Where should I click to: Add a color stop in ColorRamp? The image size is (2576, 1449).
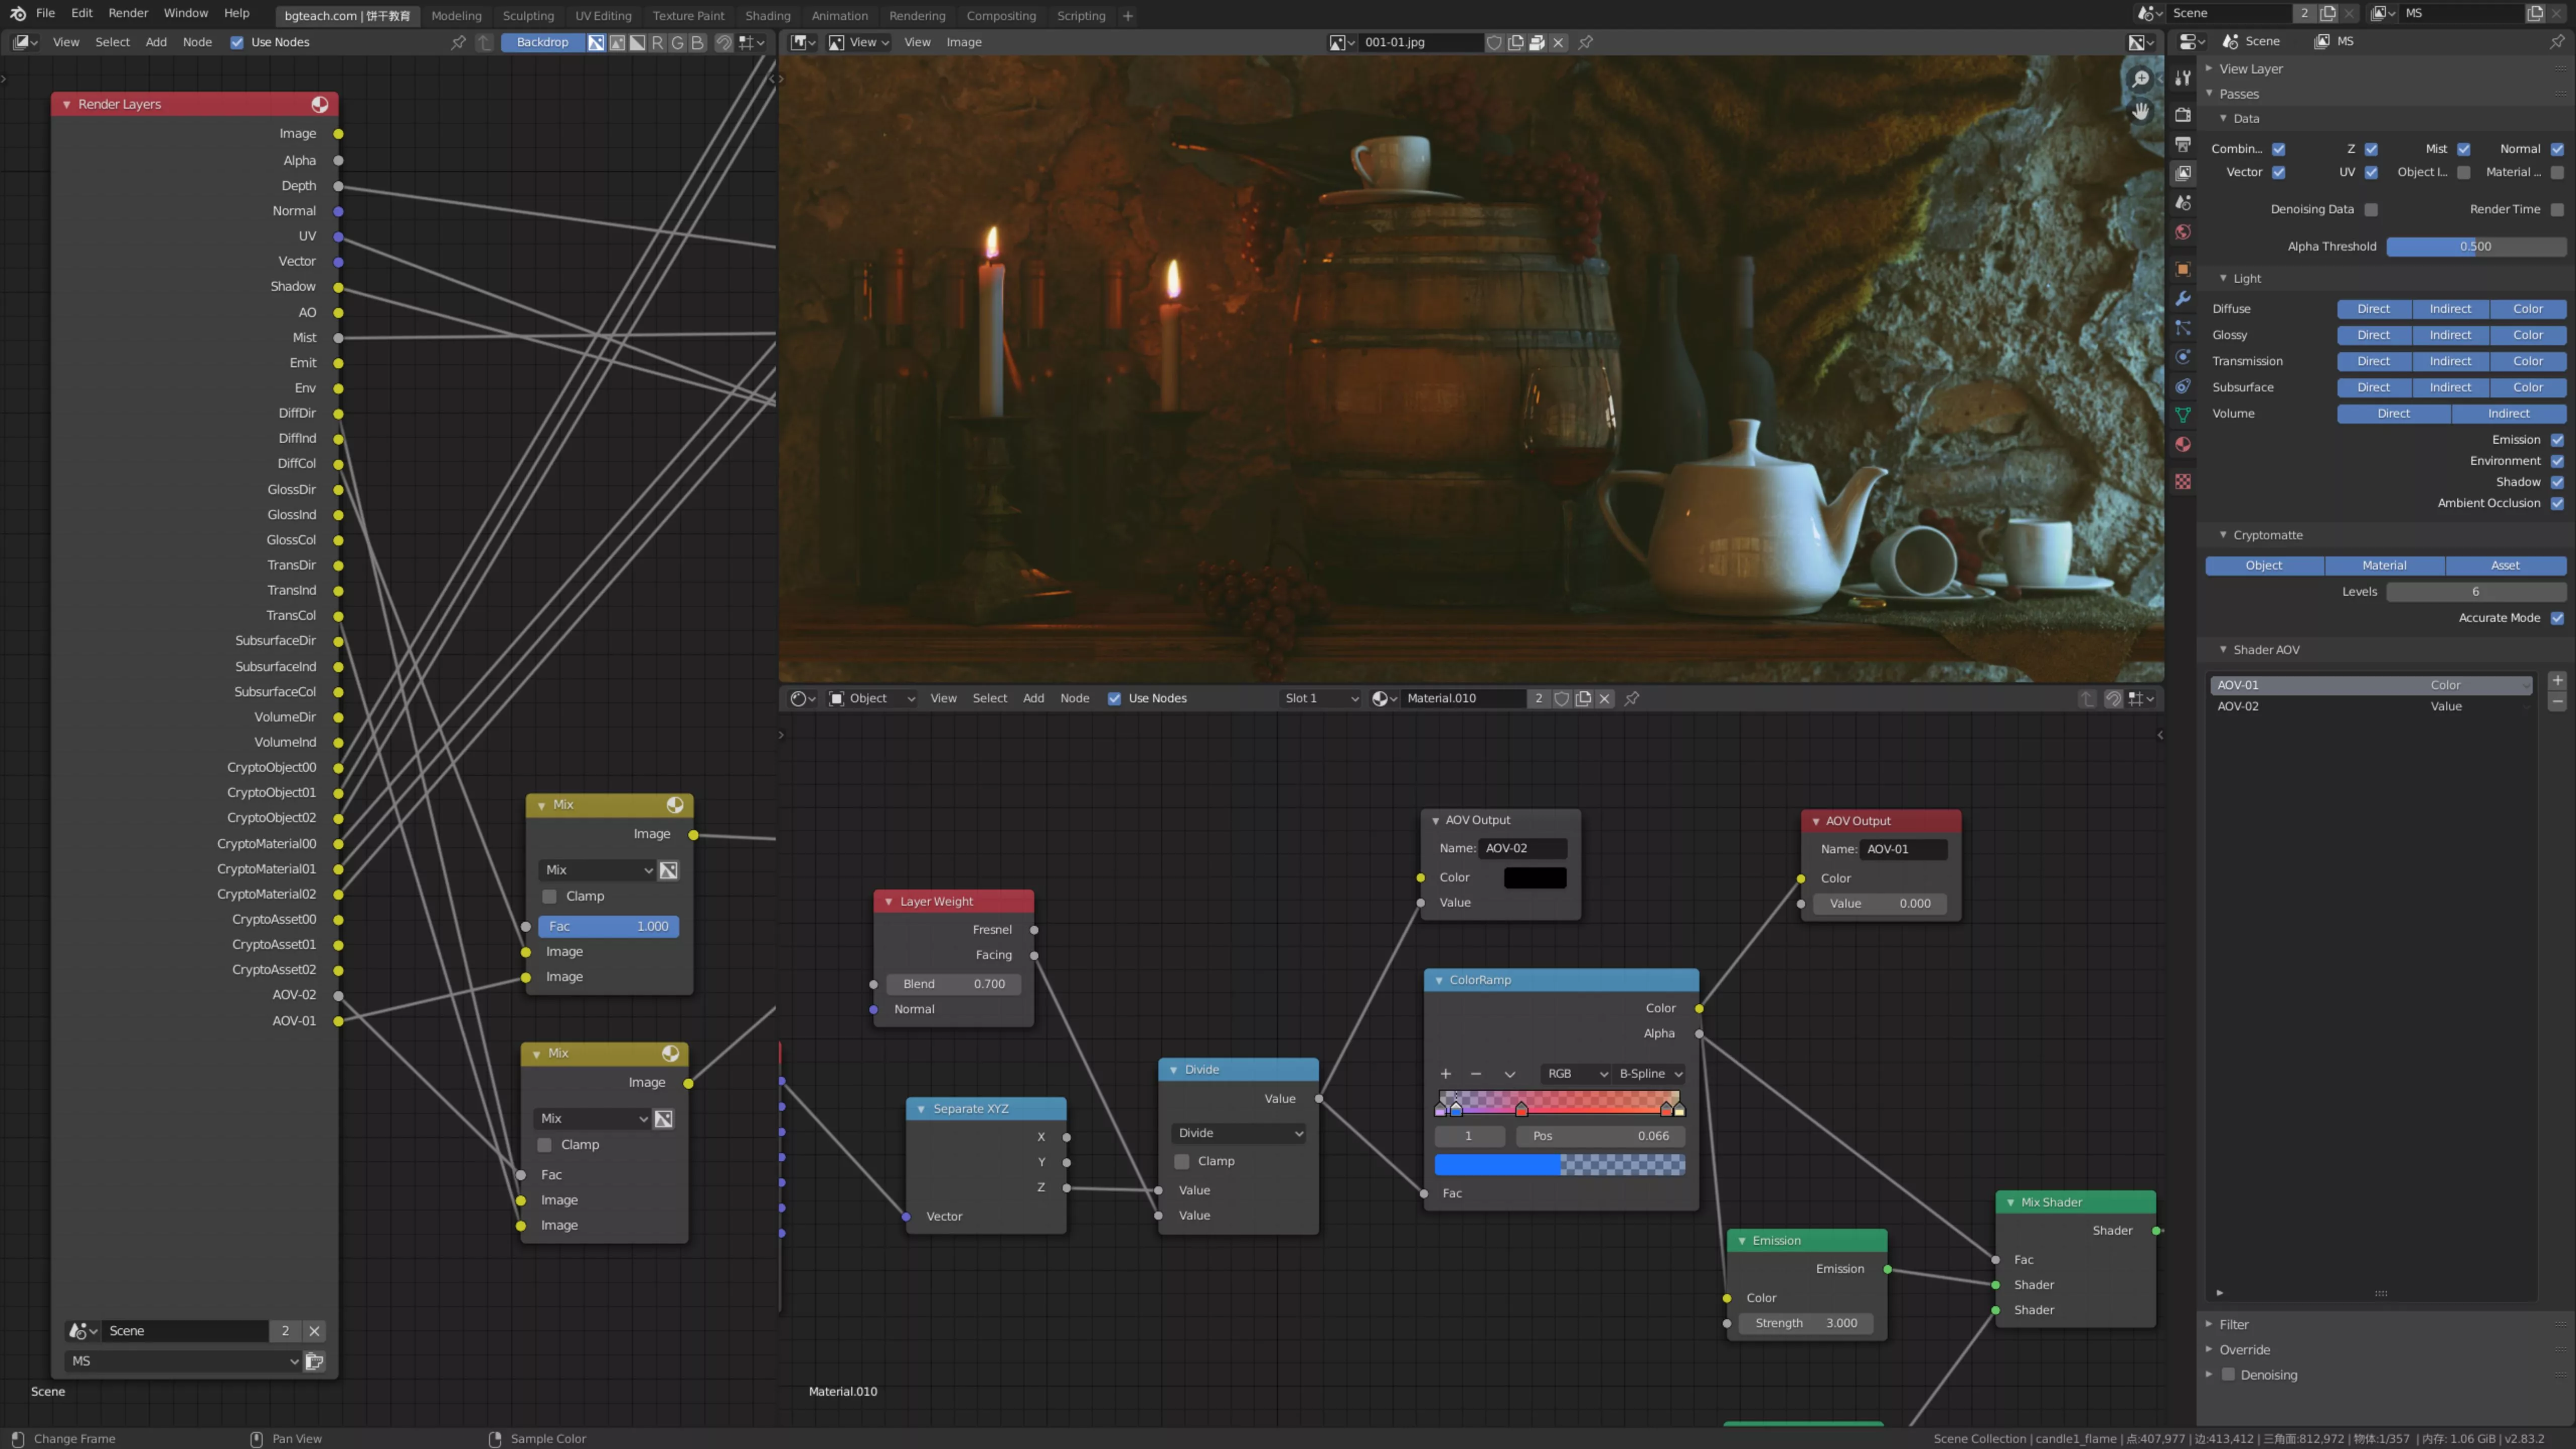[x=1445, y=1073]
